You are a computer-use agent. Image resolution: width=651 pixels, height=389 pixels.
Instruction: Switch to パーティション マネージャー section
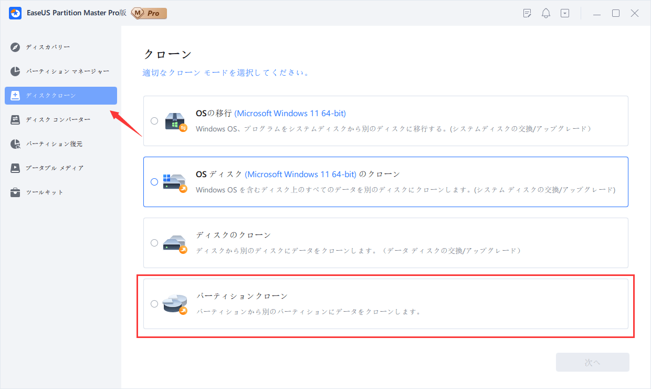pos(67,71)
